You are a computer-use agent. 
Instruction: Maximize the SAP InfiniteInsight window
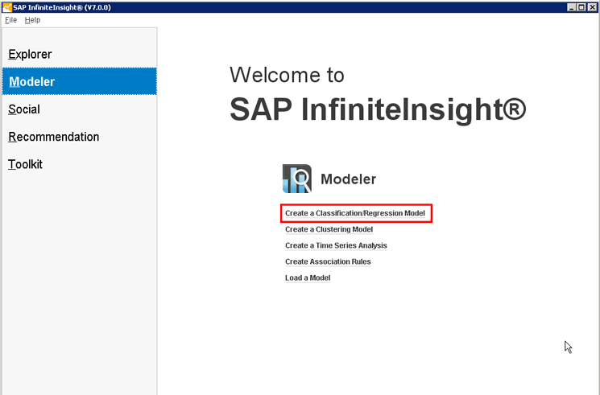tap(581, 7)
